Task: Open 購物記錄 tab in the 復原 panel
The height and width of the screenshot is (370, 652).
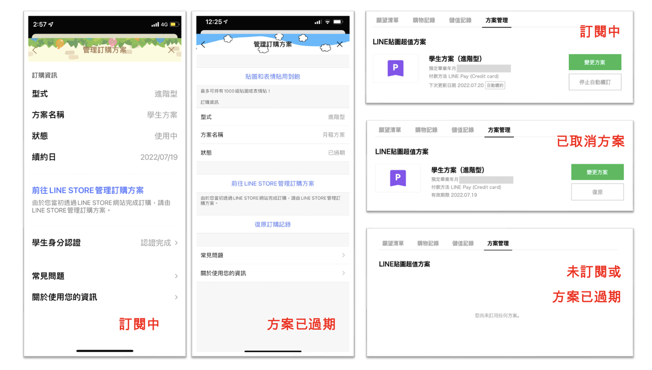Action: 426,130
